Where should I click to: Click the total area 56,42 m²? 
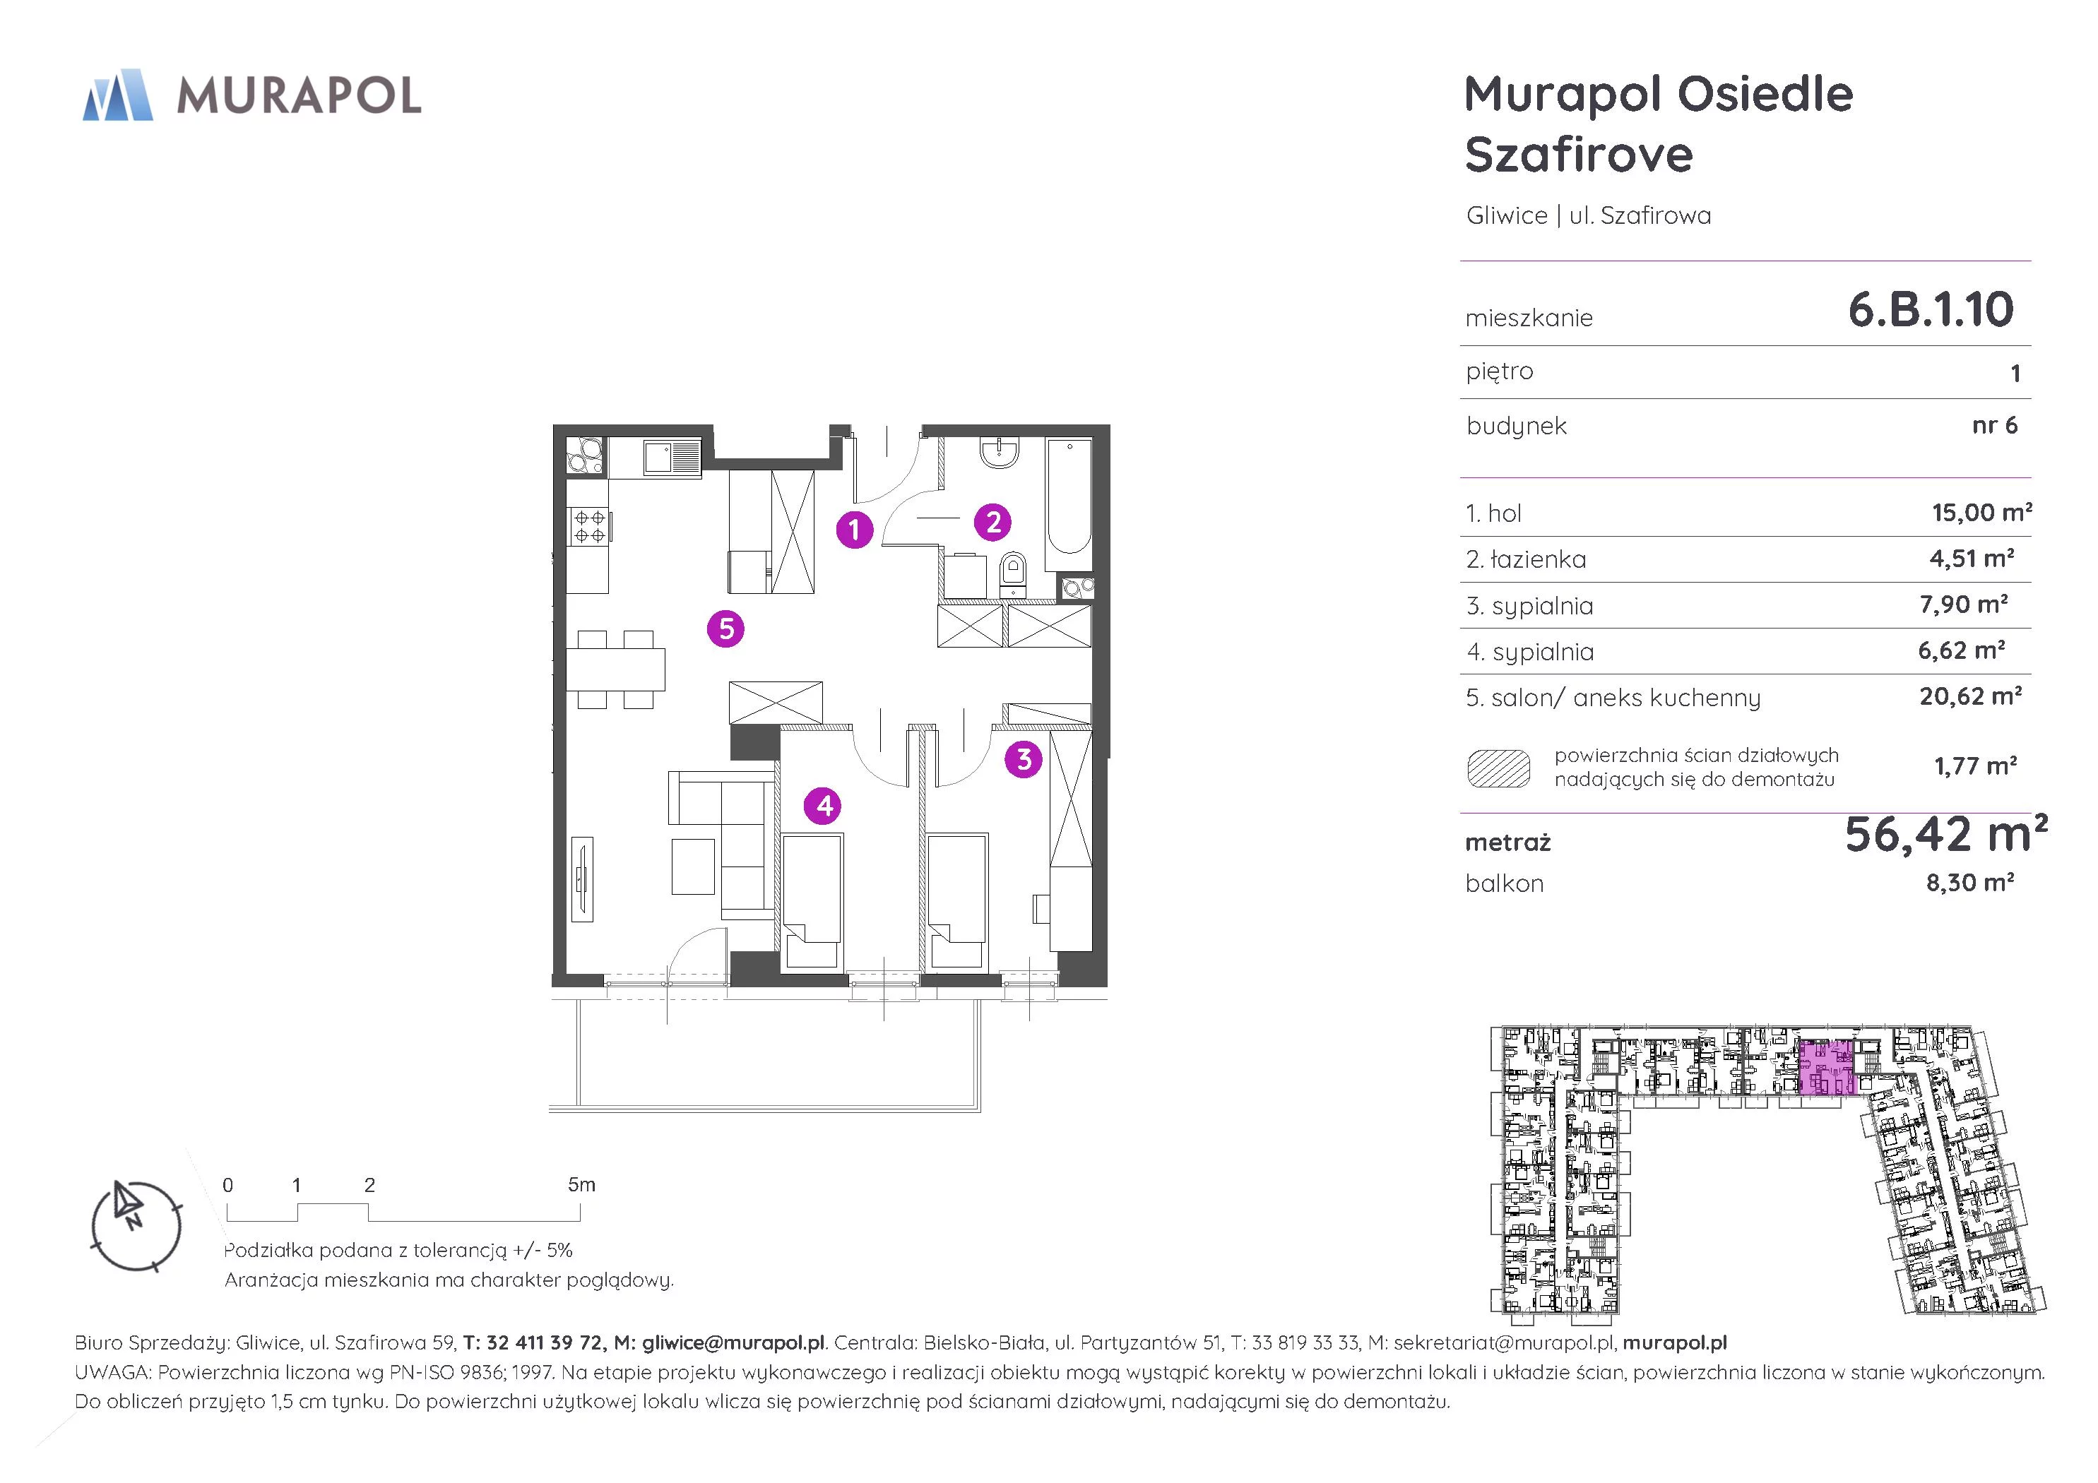[1946, 834]
